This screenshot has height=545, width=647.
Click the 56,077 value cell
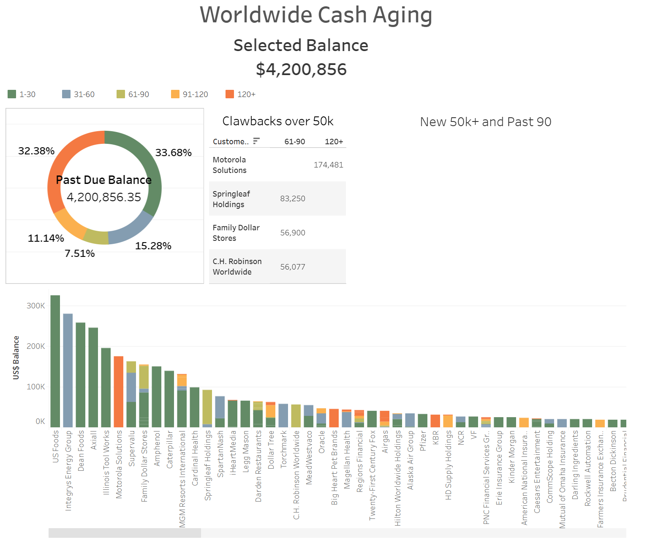293,267
